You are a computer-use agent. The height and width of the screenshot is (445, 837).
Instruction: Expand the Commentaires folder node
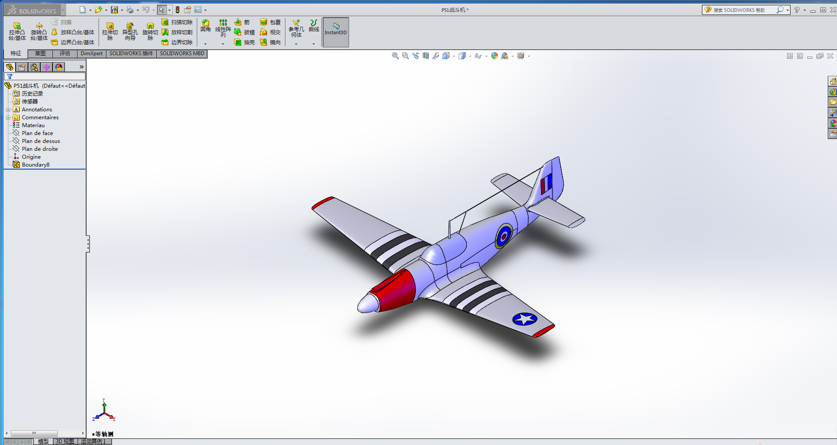[8, 117]
